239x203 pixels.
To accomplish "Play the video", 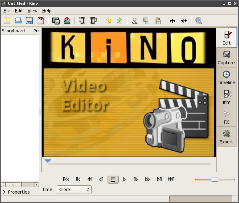I will [125, 179].
